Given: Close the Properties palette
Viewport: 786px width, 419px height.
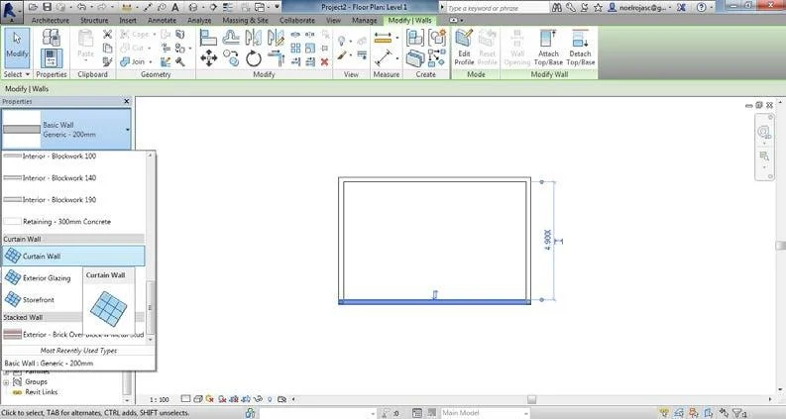Looking at the screenshot, I should click(126, 101).
